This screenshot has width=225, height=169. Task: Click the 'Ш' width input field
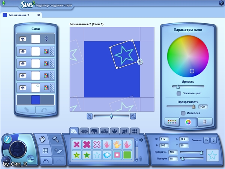pos(164,139)
